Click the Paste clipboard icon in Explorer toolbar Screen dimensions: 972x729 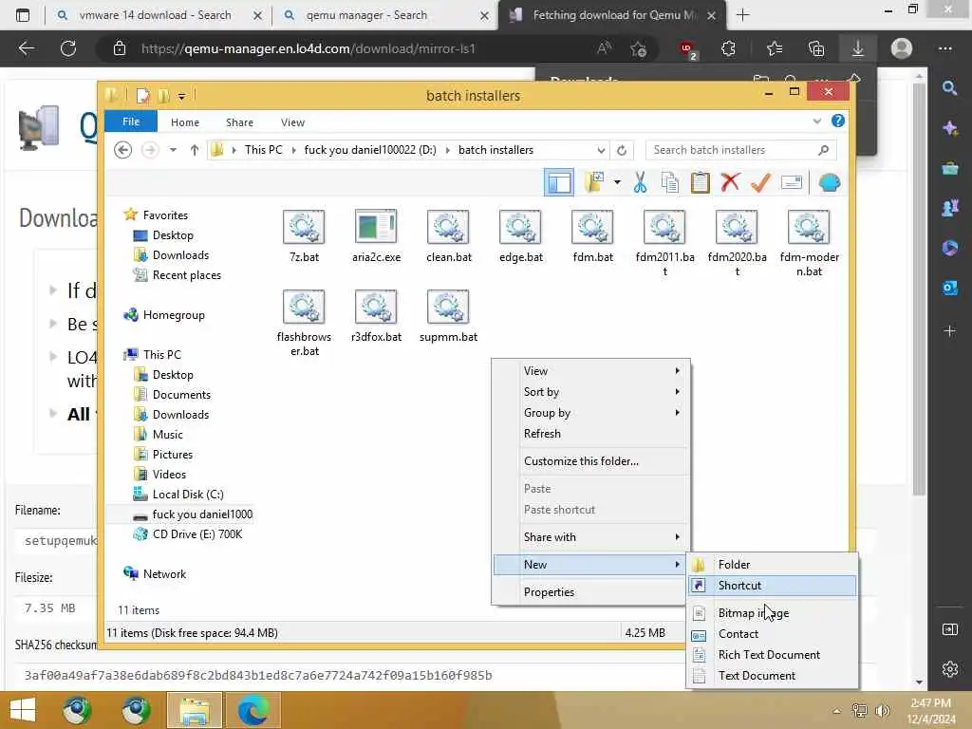pyautogui.click(x=700, y=183)
